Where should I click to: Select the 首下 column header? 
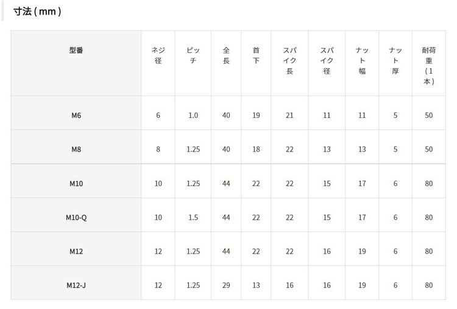256,56
